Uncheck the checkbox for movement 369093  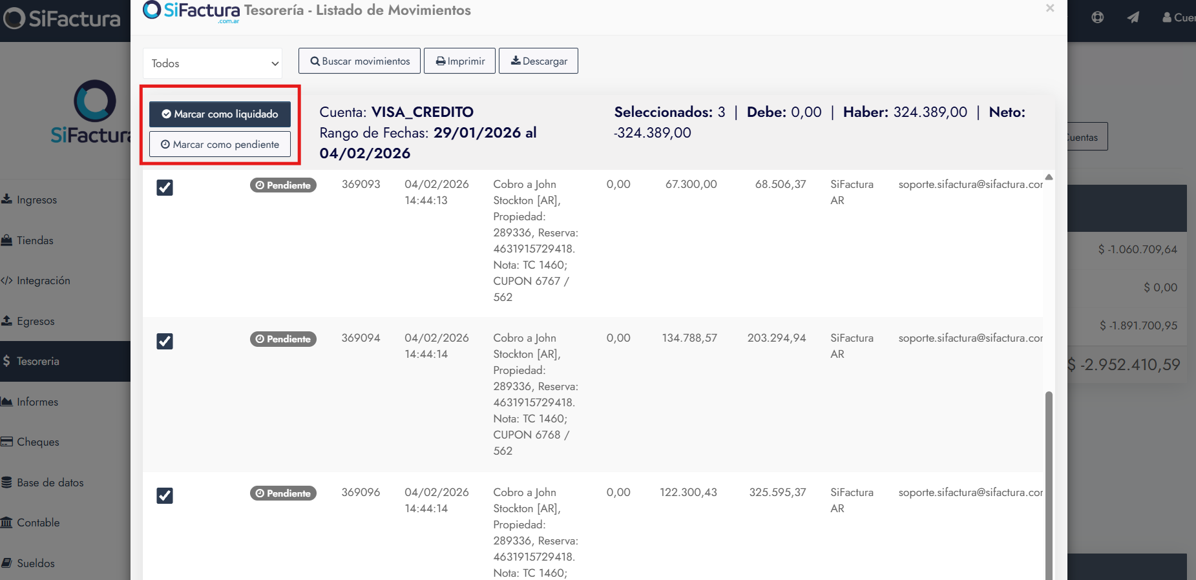165,187
